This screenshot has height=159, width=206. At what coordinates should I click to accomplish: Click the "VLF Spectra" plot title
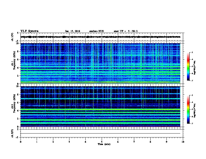click(29, 31)
